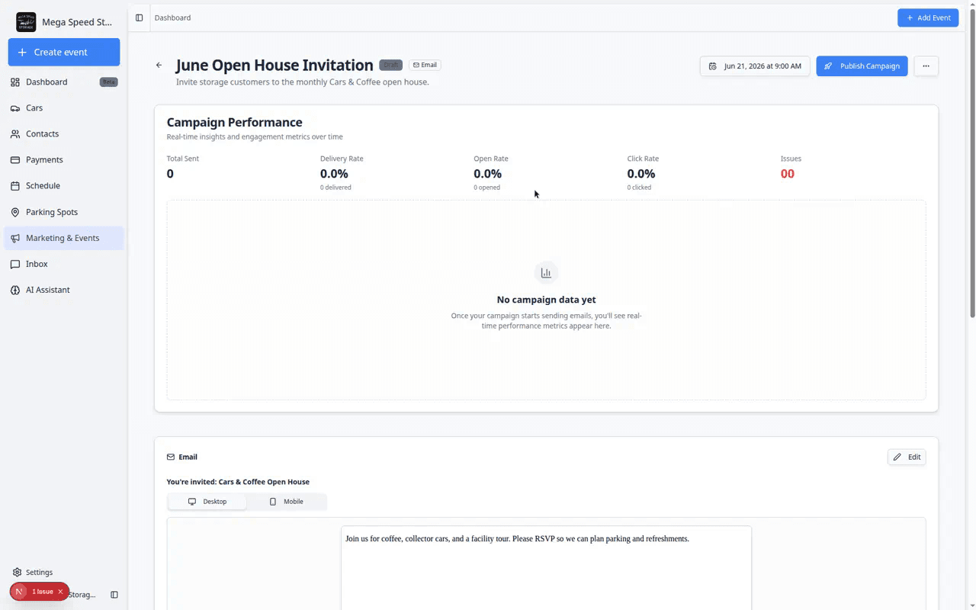Click the email subject line text
This screenshot has height=610, width=976.
coord(238,482)
